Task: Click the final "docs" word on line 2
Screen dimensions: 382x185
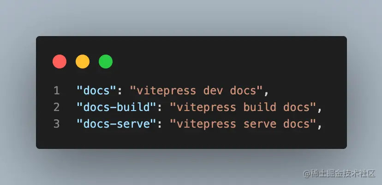Action: tap(297, 107)
